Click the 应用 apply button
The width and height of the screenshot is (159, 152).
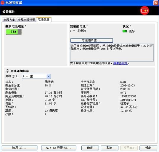tap(129, 148)
